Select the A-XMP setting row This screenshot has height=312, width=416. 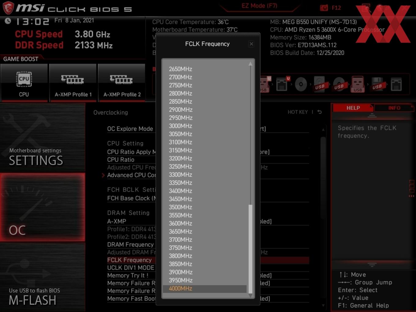click(x=117, y=221)
